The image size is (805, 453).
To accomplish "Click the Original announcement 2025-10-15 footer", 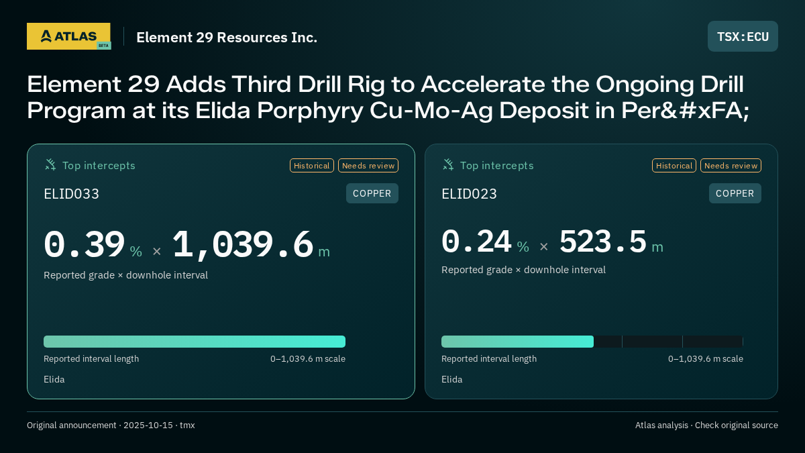I will [111, 425].
